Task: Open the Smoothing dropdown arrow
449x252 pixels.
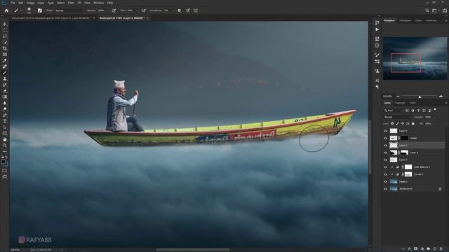Action: [173, 10]
